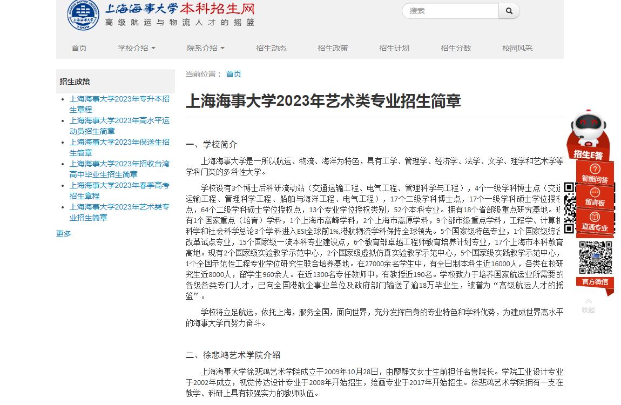Click the Shanghai Maritime University logo emblem

(x=83, y=15)
